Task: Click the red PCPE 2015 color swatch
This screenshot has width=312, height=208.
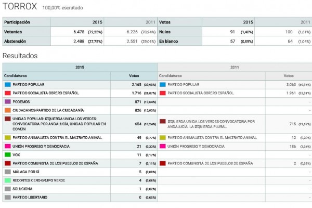Action: coord(8,163)
